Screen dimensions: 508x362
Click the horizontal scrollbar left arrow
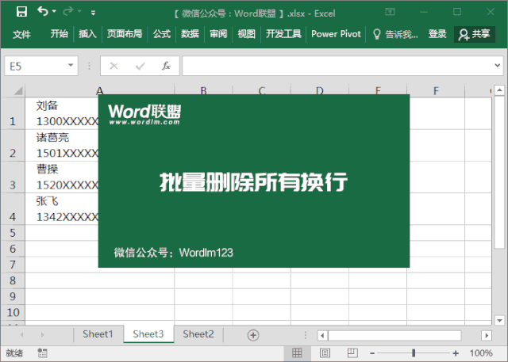pyautogui.click(x=322, y=336)
